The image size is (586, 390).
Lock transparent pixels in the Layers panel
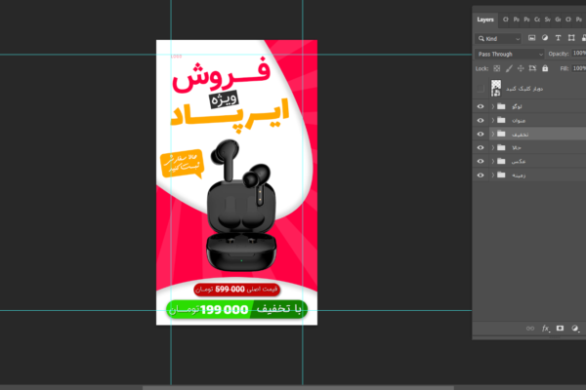(496, 69)
